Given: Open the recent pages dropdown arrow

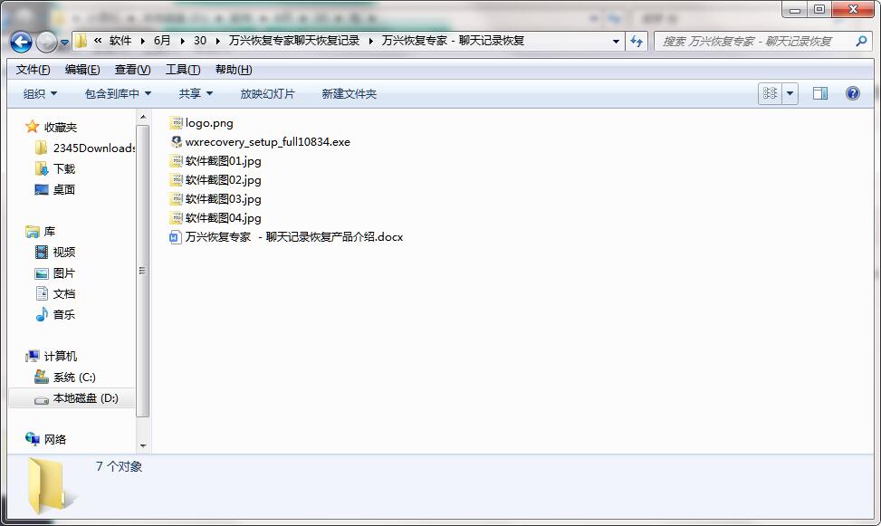Looking at the screenshot, I should [64, 43].
